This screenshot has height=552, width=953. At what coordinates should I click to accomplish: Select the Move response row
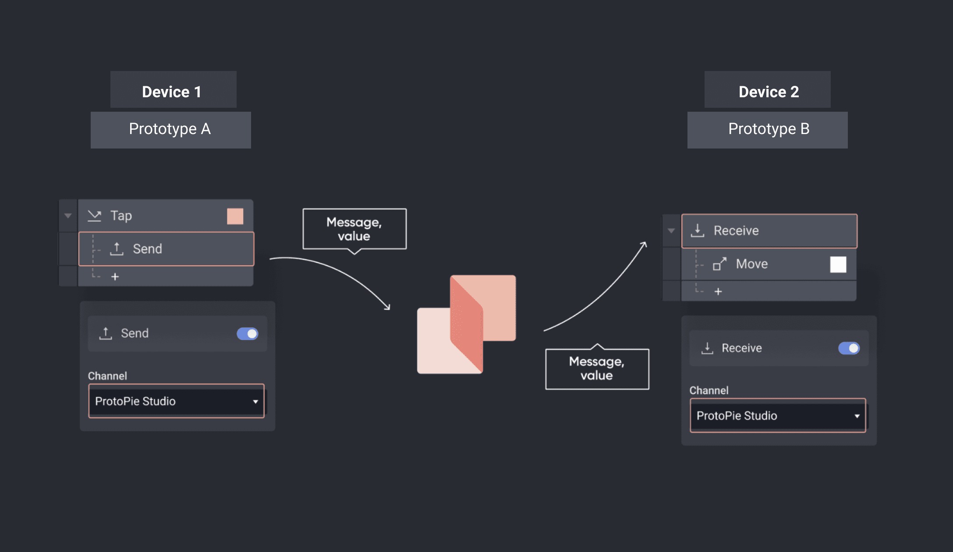[769, 264]
